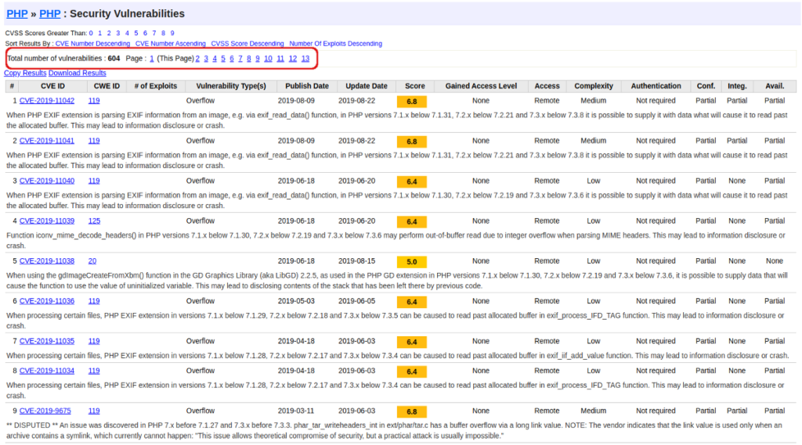Image resolution: width=802 pixels, height=445 pixels.
Task: Open CVE-2019-11039 vulnerability link
Action: (46, 221)
